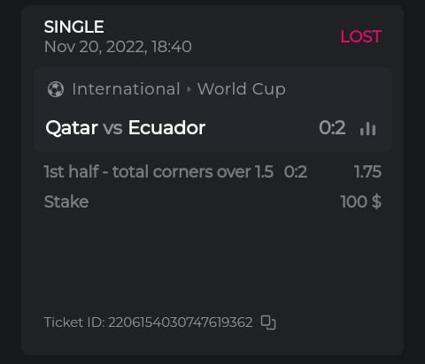Screen dimensions: 425x364
Task: Click the 100 $ stake amount
Action: (360, 201)
